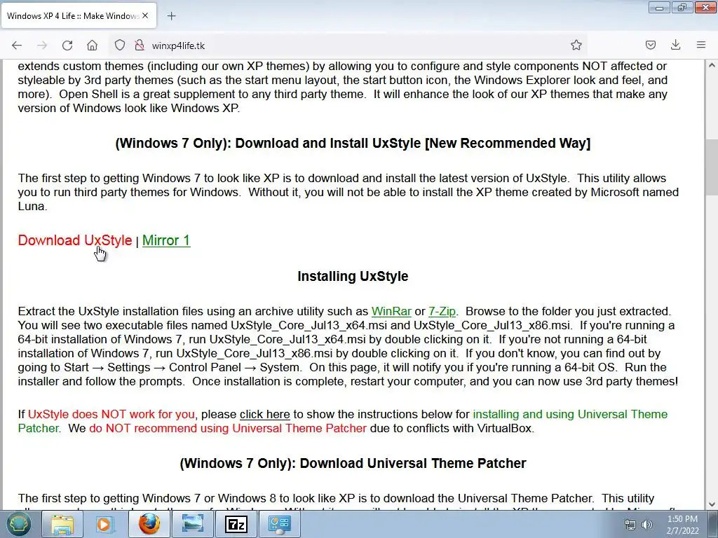718x538 pixels.
Task: Open a new tab with plus
Action: click(x=171, y=16)
